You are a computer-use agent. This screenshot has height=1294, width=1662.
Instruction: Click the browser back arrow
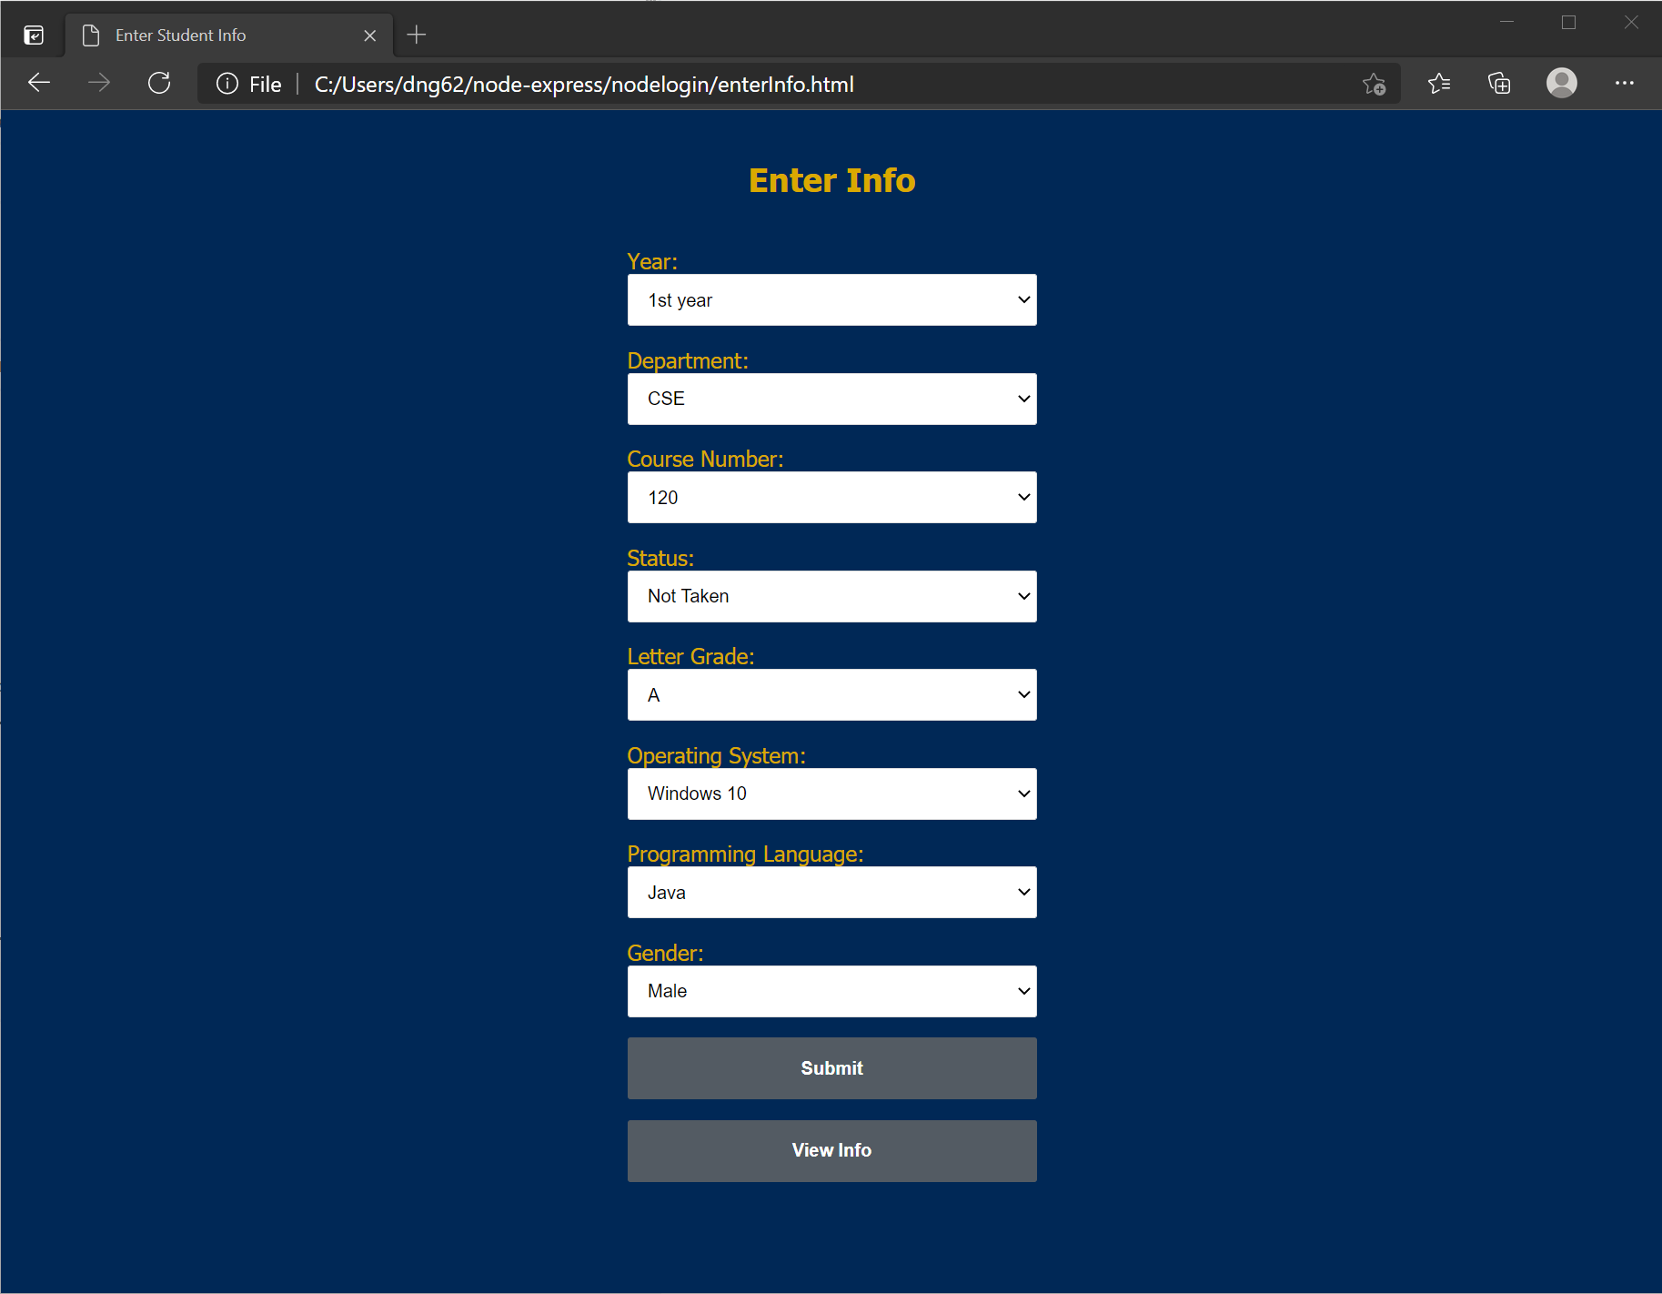tap(39, 83)
